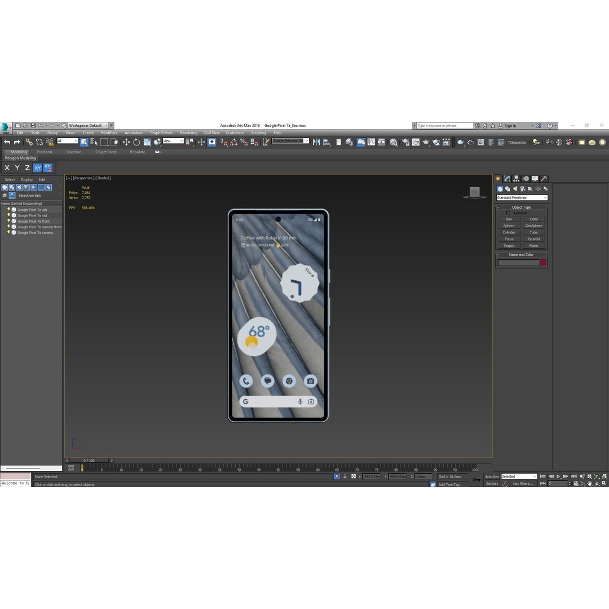
Task: Click the Mirror tool icon
Action: tap(316, 142)
